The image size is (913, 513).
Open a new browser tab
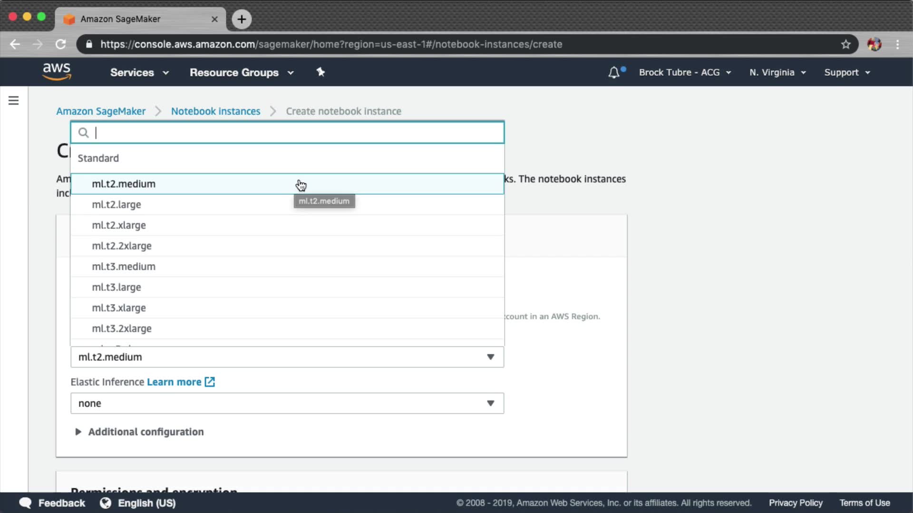[242, 19]
